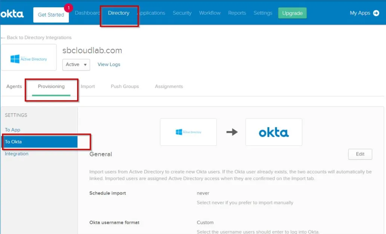Image resolution: width=386 pixels, height=234 pixels.
Task: Select To App in Settings sidebar
Action: (13, 130)
